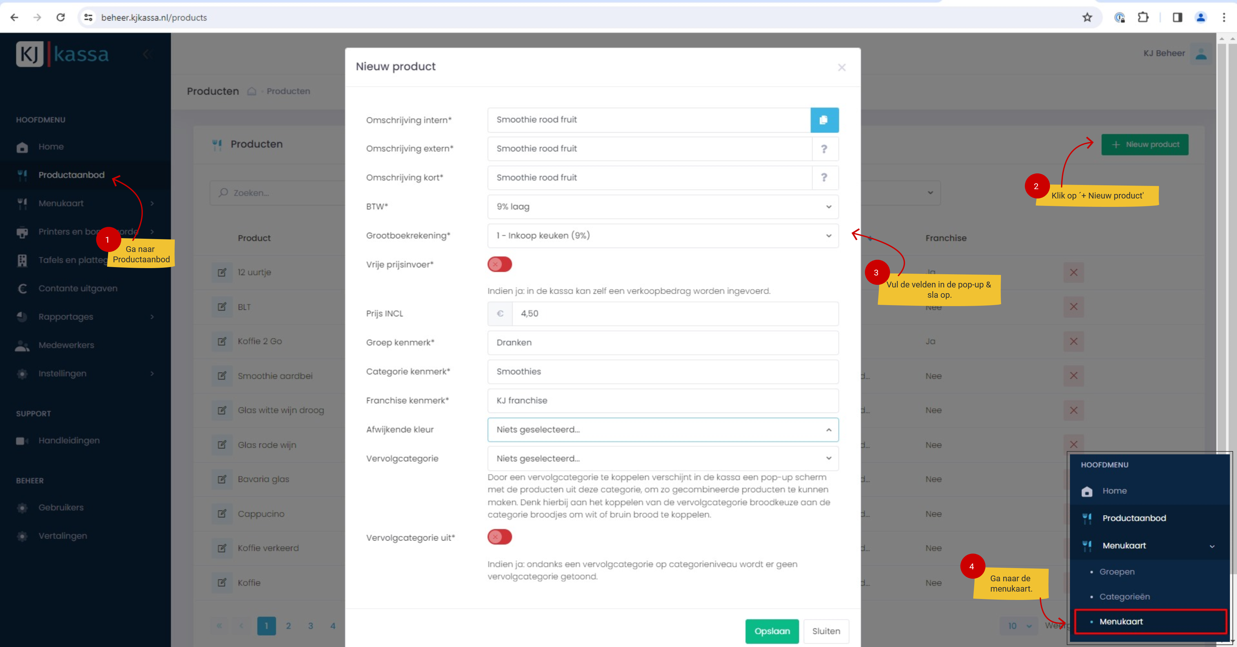This screenshot has width=1237, height=647.
Task: Click the help icon beside Omschrijving extern
Action: [x=824, y=149]
